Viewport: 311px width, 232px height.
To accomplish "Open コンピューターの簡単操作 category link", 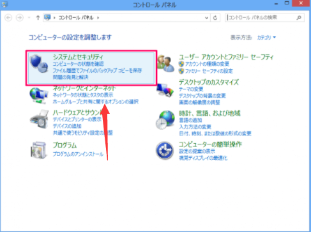I will tap(210, 144).
